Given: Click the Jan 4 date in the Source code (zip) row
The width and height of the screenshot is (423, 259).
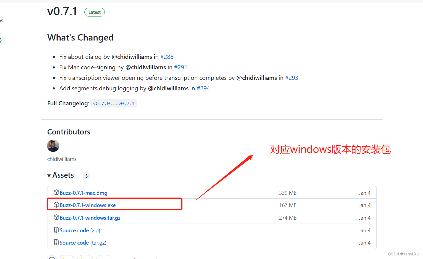Looking at the screenshot, I should [x=364, y=230].
